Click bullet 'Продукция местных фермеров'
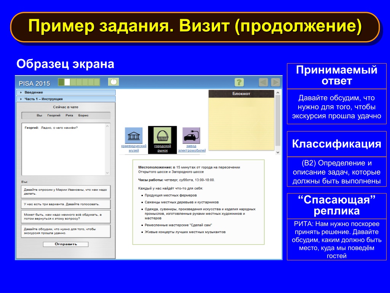The height and width of the screenshot is (293, 390). click(171, 195)
